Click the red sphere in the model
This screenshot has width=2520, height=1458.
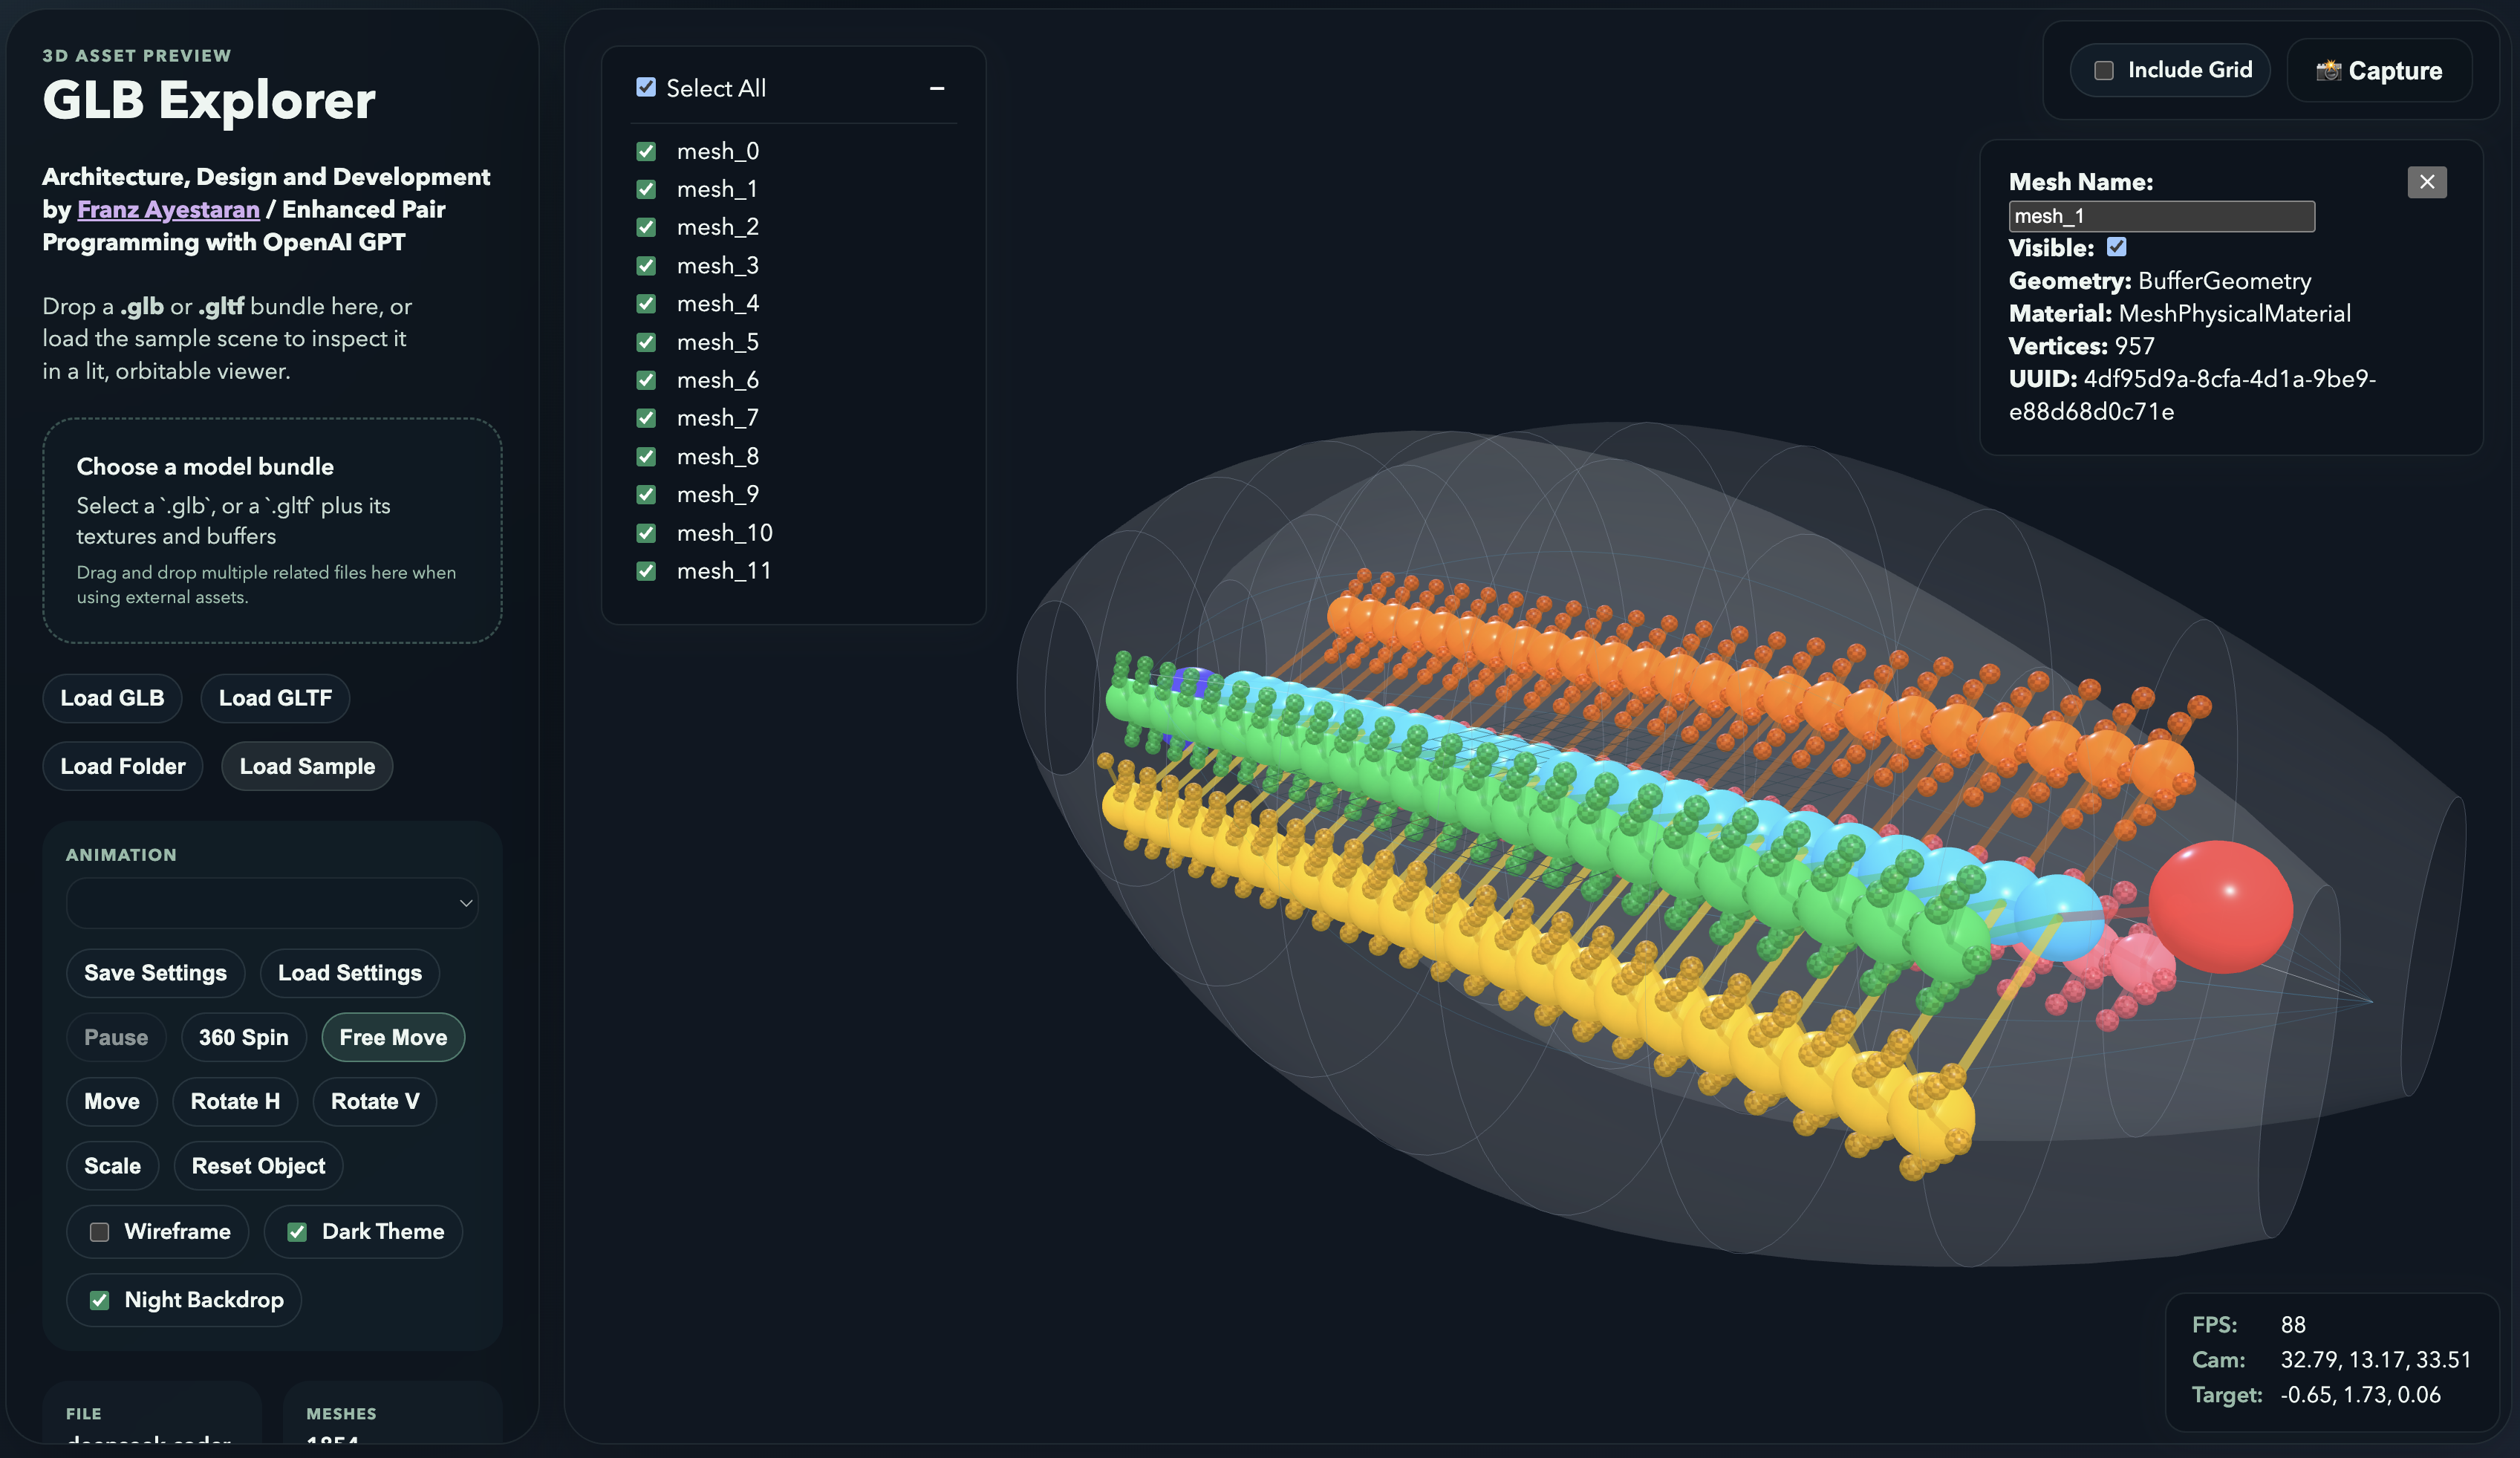pyautogui.click(x=2220, y=906)
